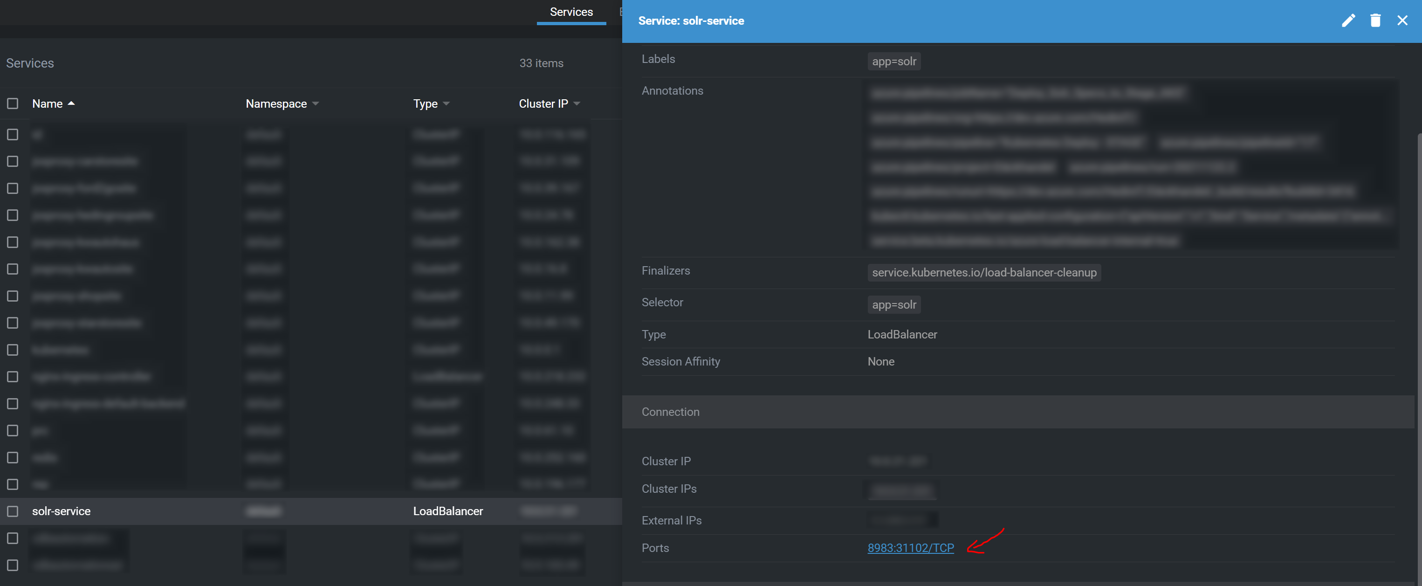Open the 8983:31102/TCP port link
Screen dimensions: 1422x586
(910, 547)
